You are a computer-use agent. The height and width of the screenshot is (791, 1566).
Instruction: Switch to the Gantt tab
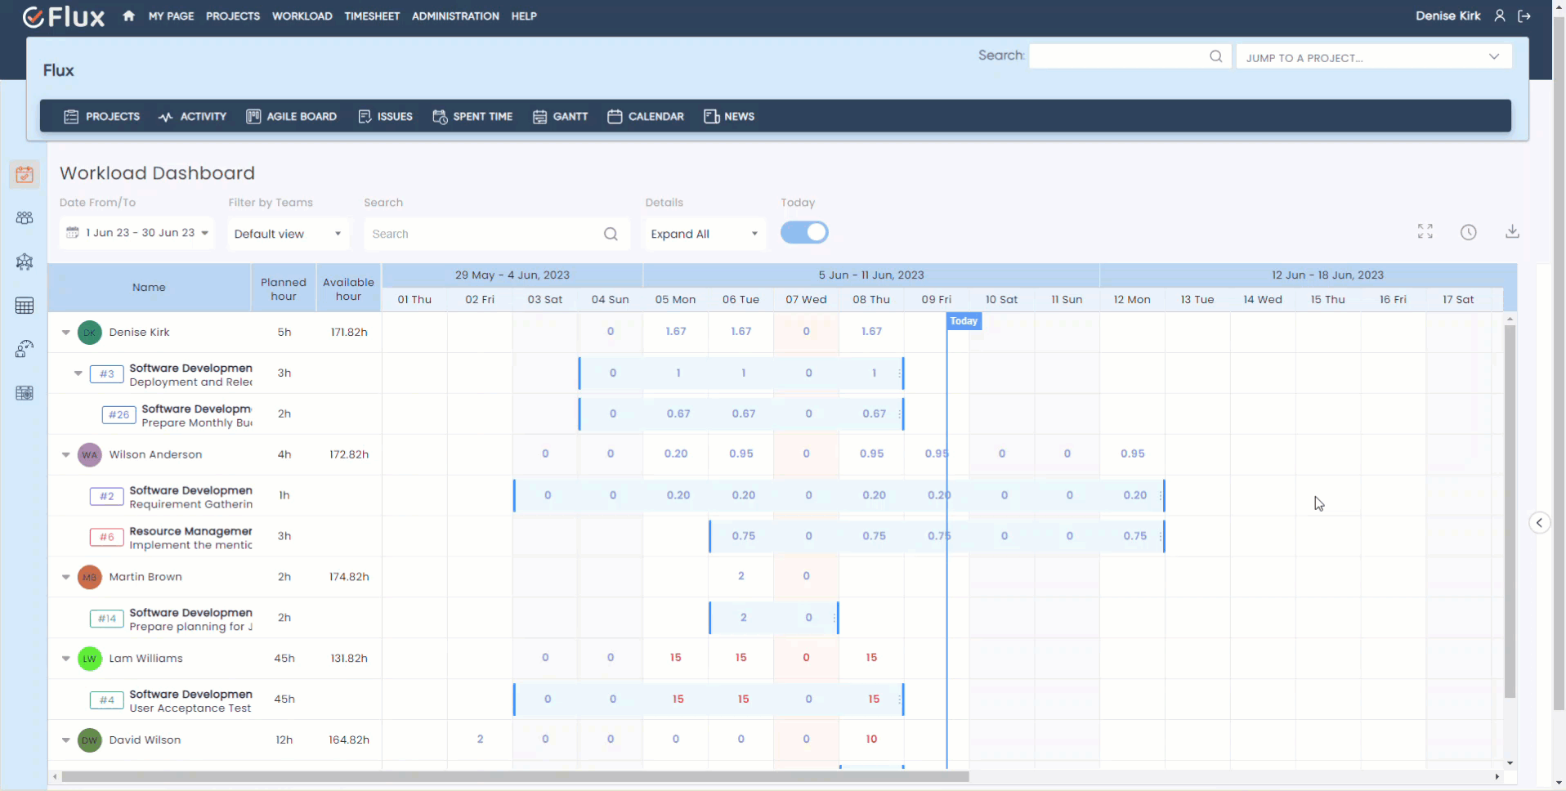pyautogui.click(x=561, y=116)
